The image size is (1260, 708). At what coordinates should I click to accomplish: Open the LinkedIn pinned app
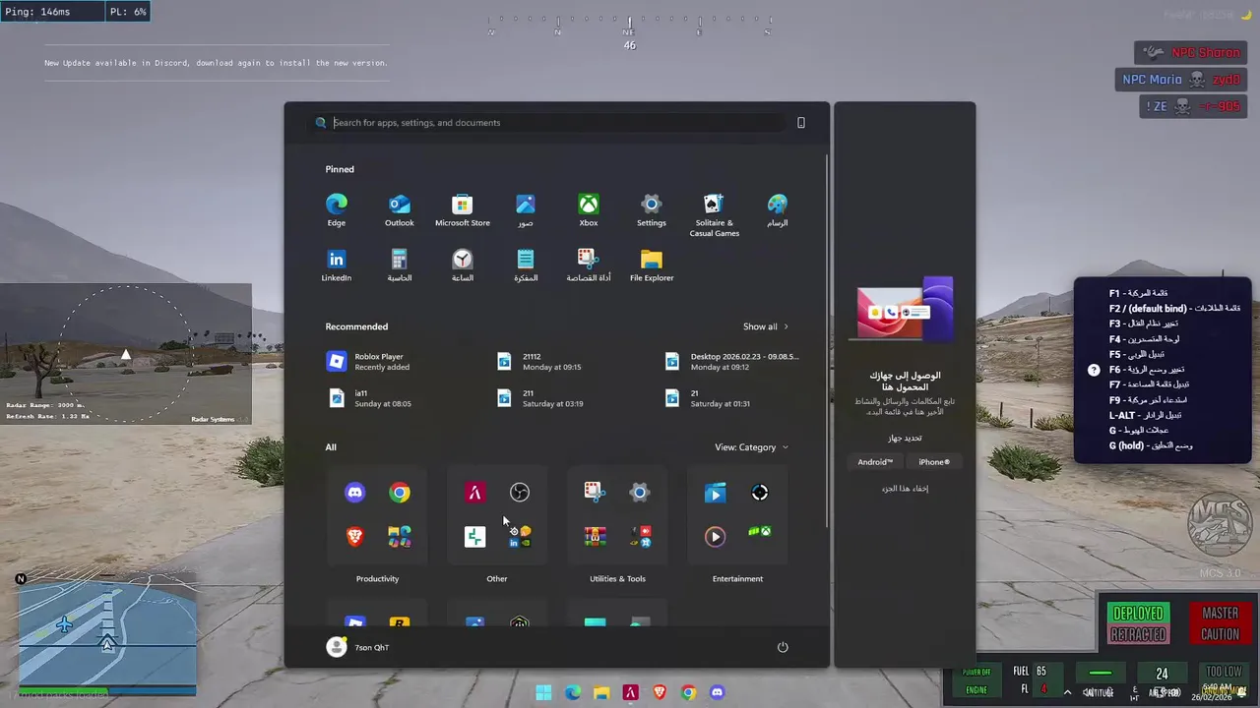[x=337, y=265]
